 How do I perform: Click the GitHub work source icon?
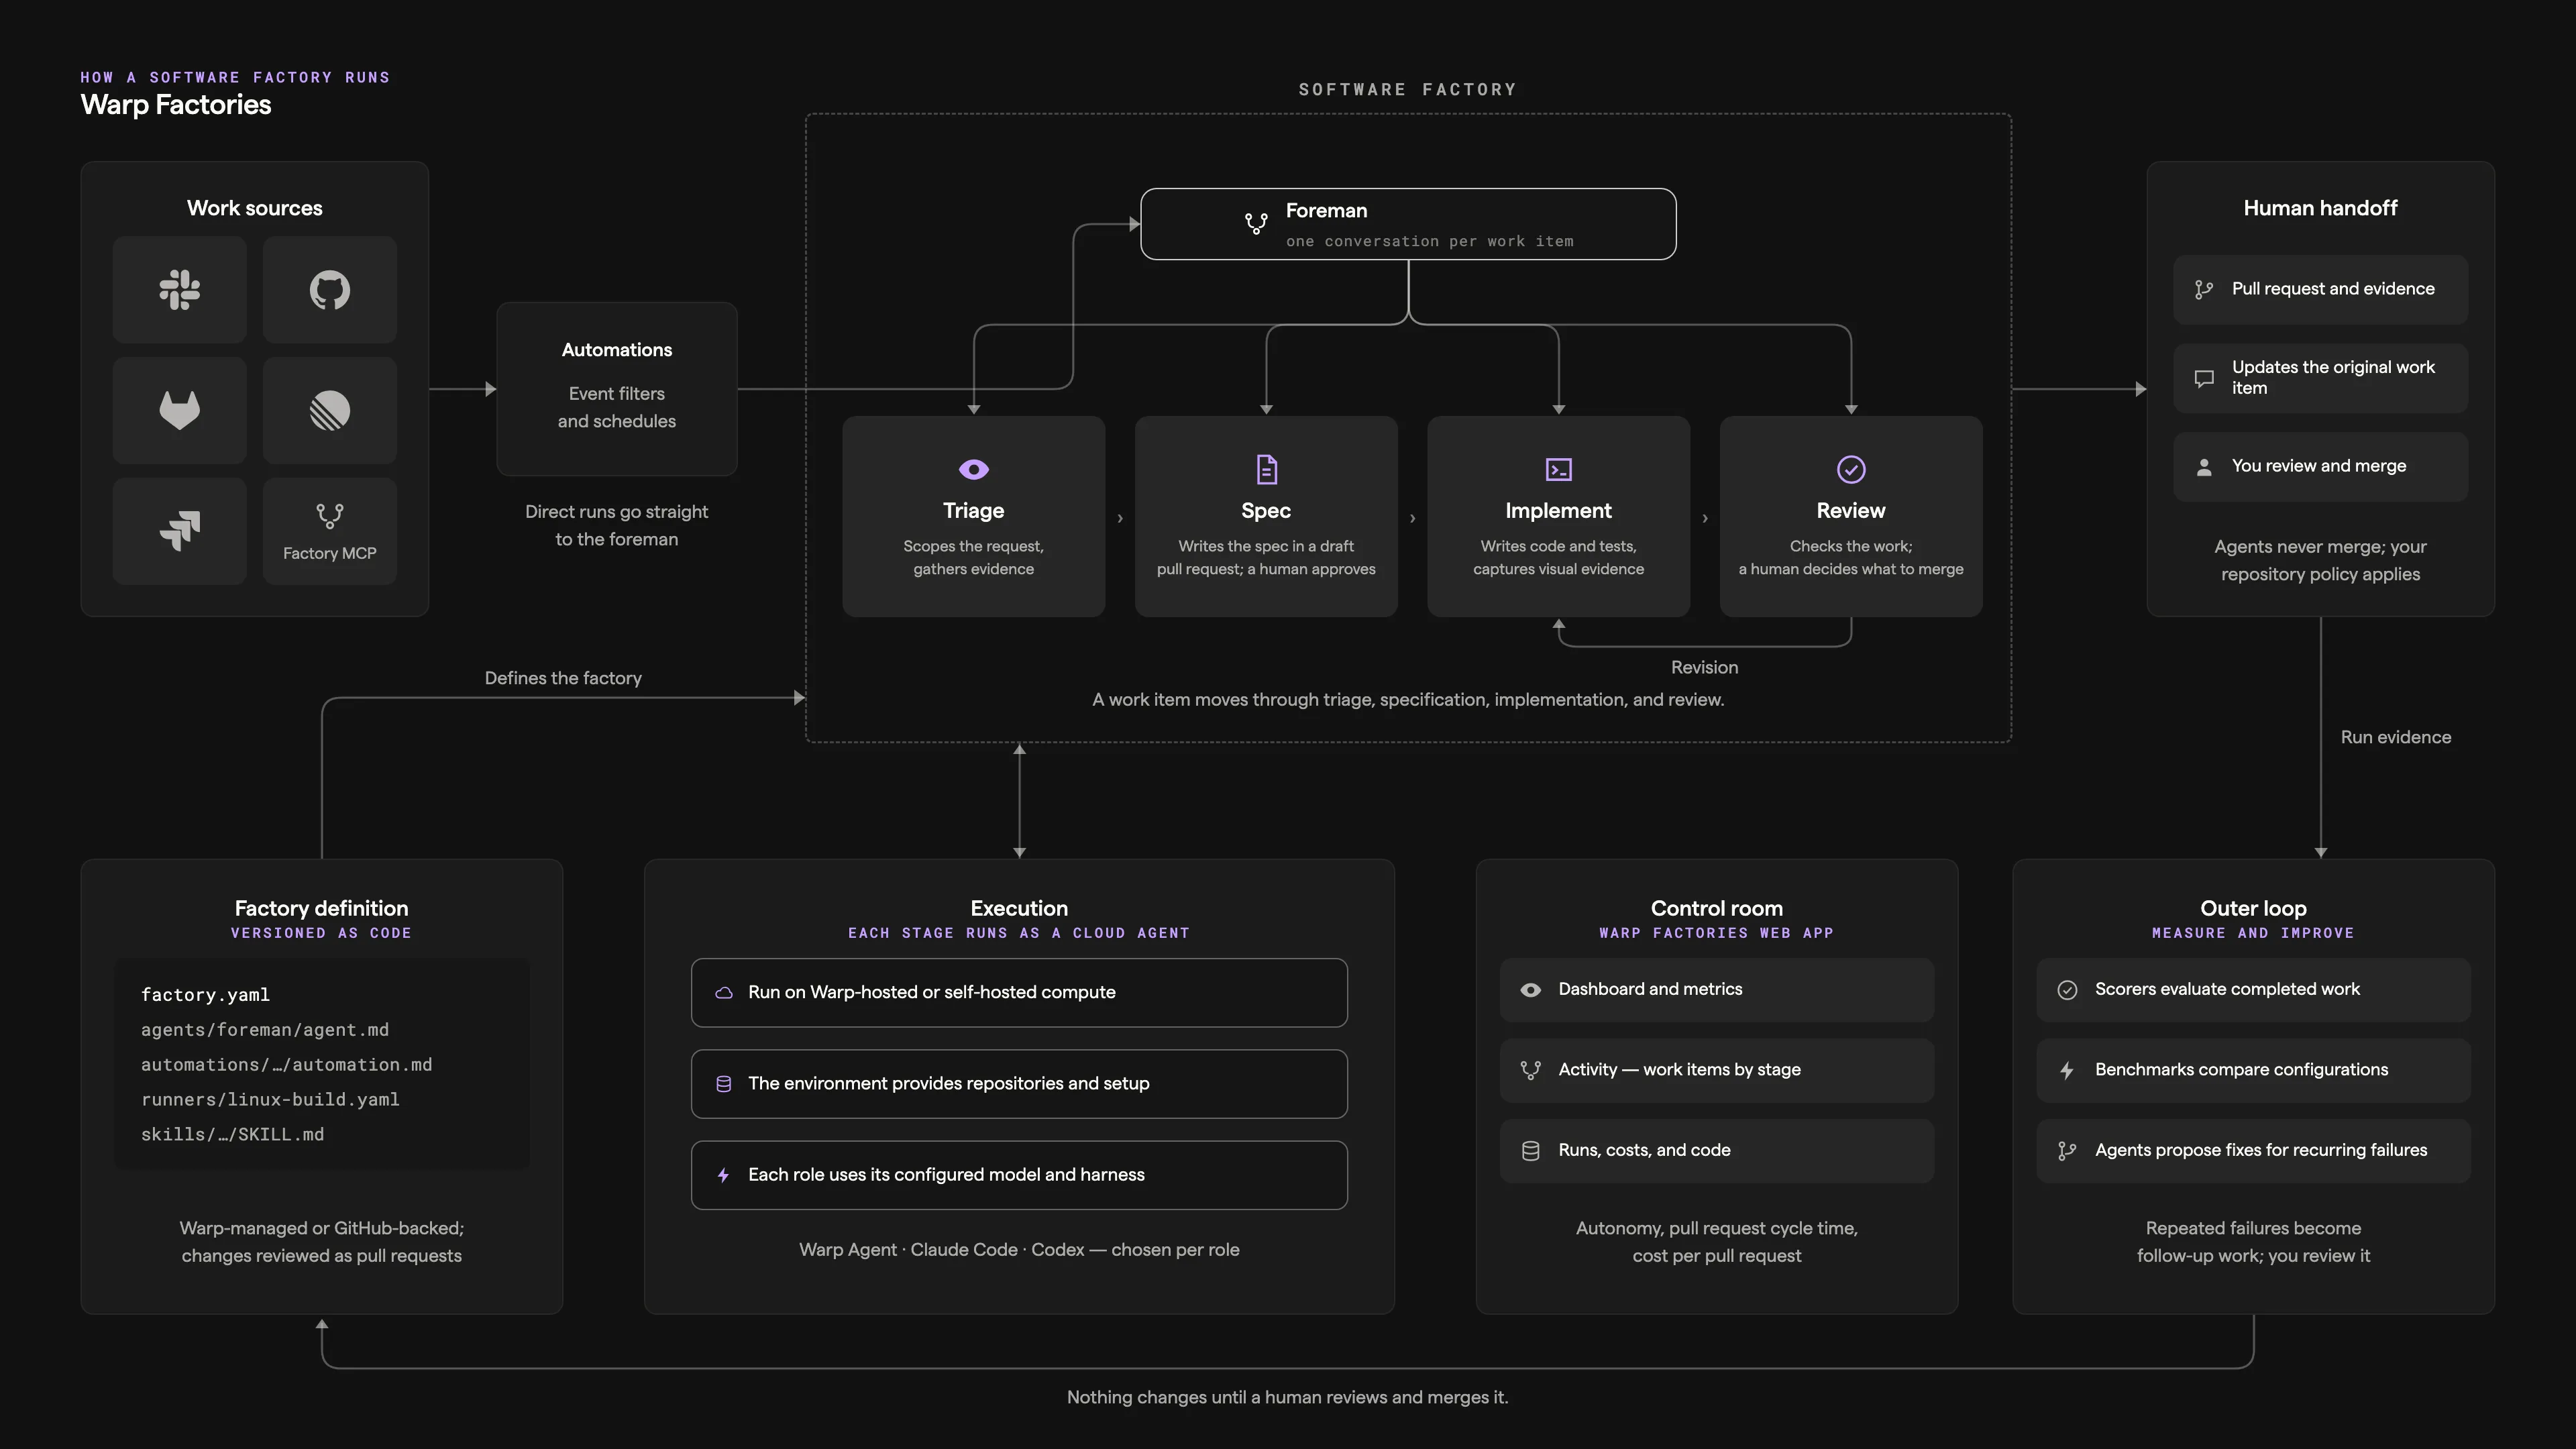[330, 290]
